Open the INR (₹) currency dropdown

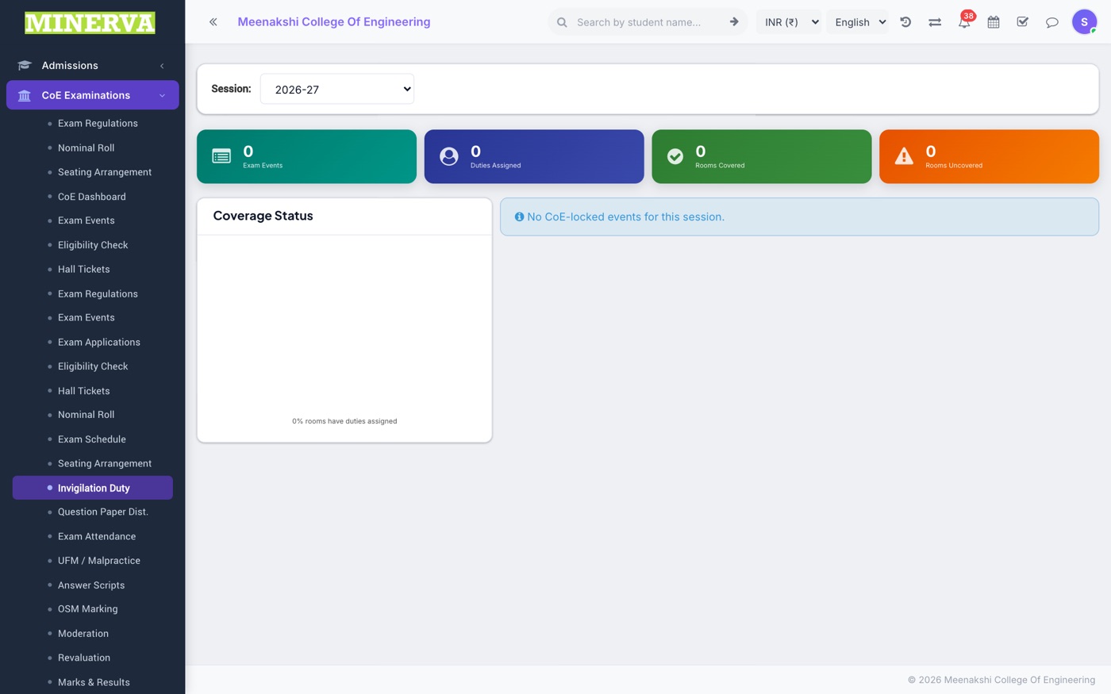(790, 22)
